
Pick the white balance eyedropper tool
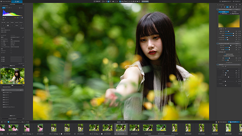pyautogui.click(x=124, y=2)
